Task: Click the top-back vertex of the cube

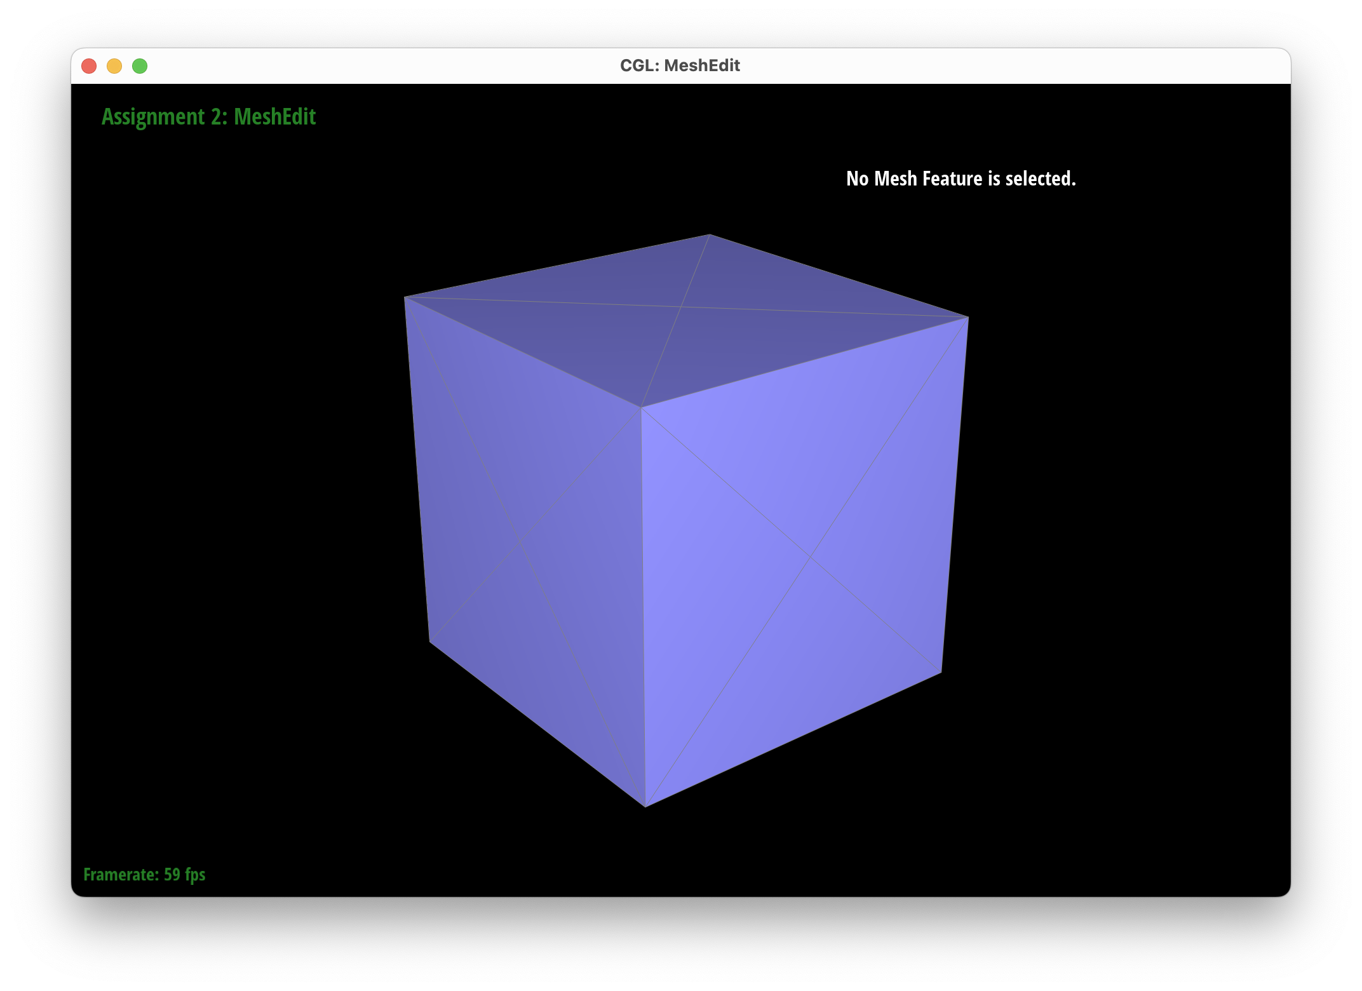Action: click(710, 234)
